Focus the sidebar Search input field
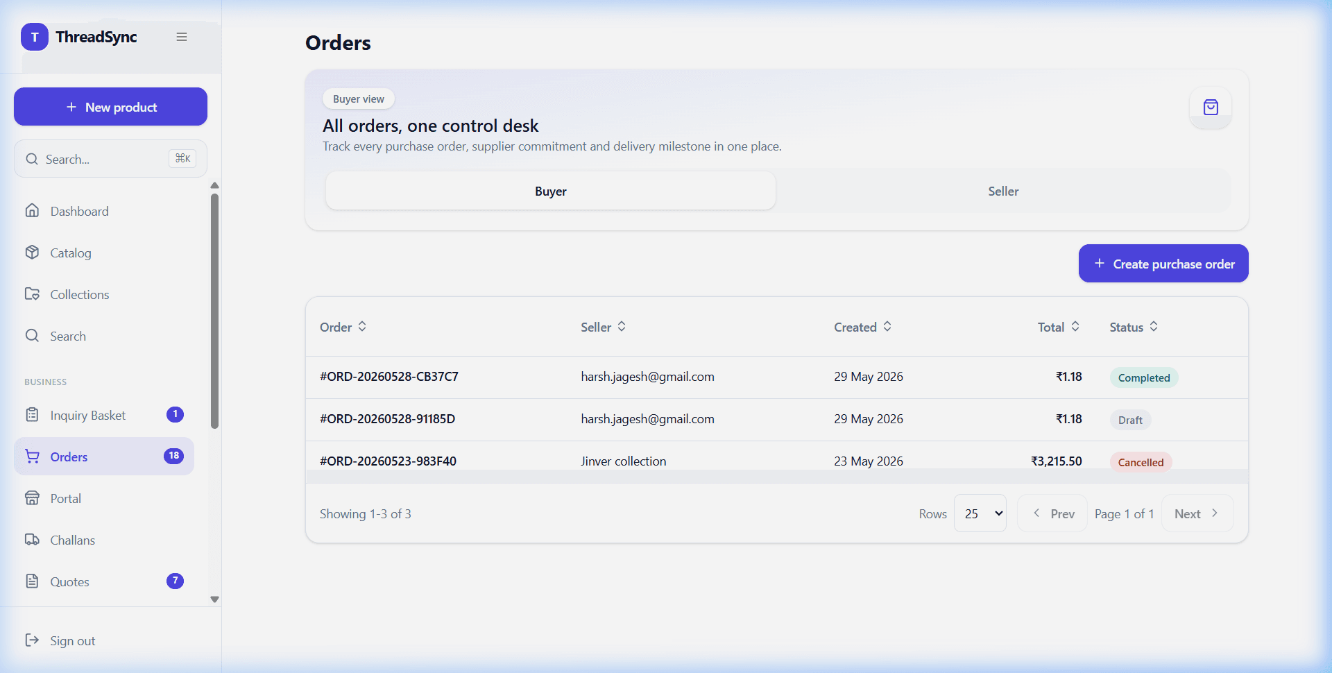The width and height of the screenshot is (1332, 673). (x=110, y=159)
